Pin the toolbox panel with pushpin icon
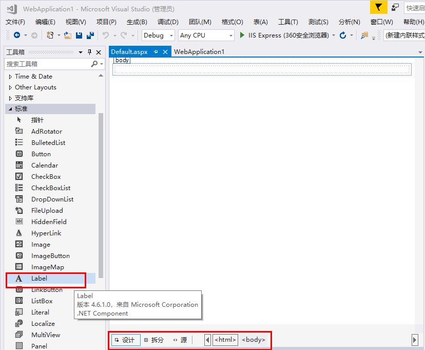 coord(89,52)
